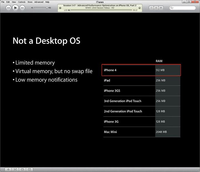This screenshot has height=172, width=200.
Task: Open the Controls menu
Action: tap(22, 2)
